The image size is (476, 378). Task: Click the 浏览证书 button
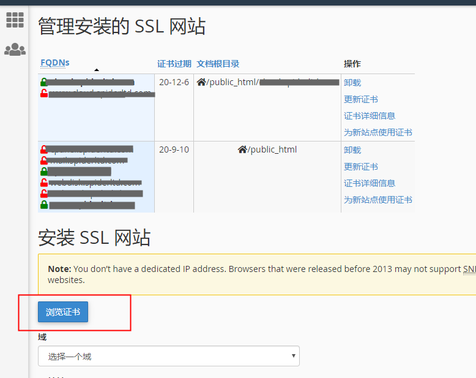[x=63, y=312]
